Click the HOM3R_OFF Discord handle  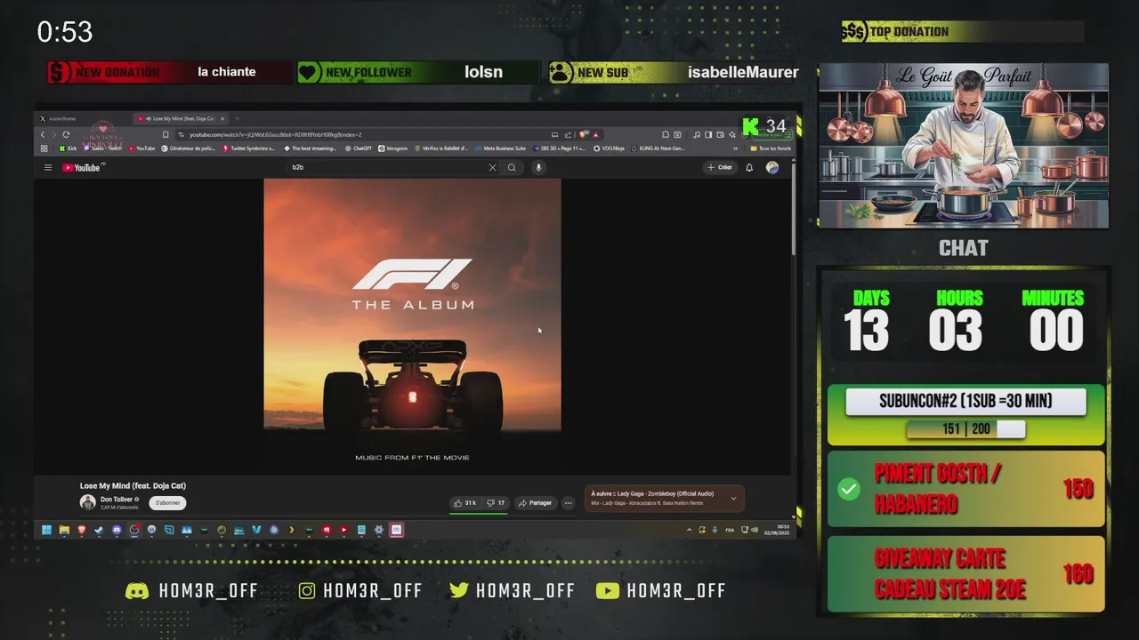tap(192, 591)
